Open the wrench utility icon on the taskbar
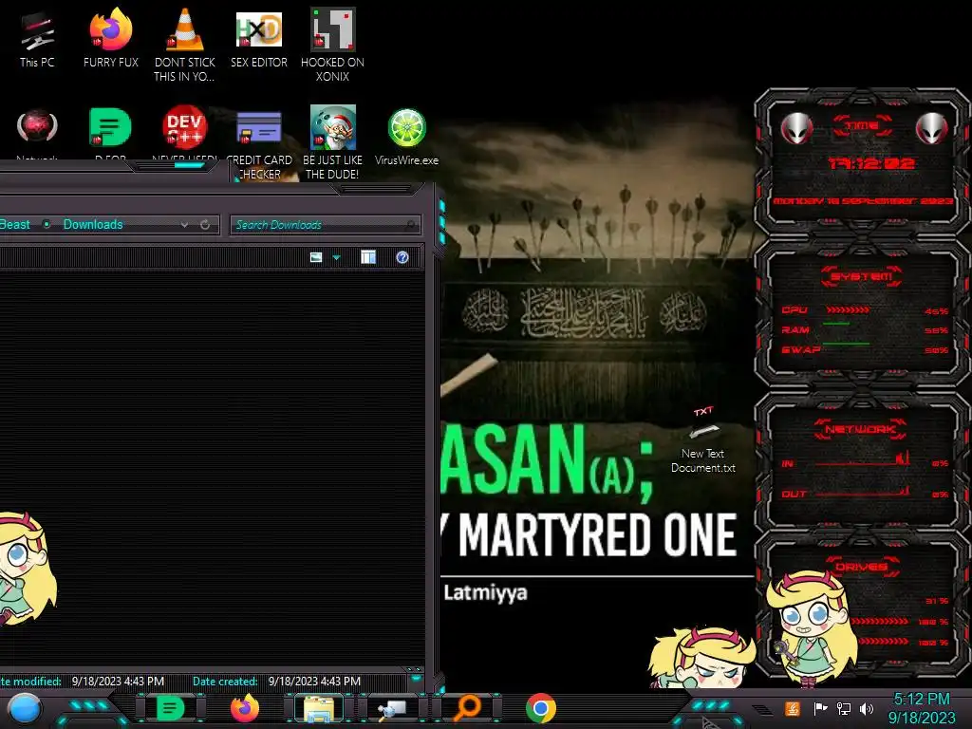 392,710
